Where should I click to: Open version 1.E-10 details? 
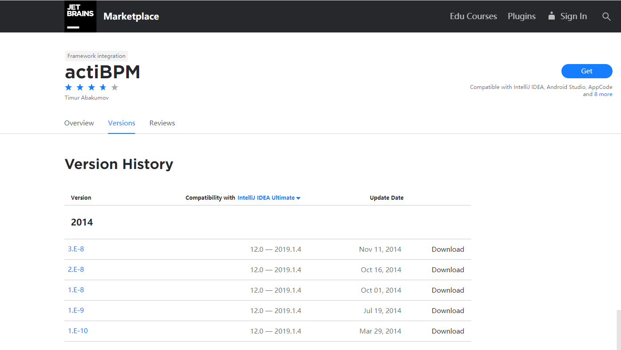click(x=78, y=330)
